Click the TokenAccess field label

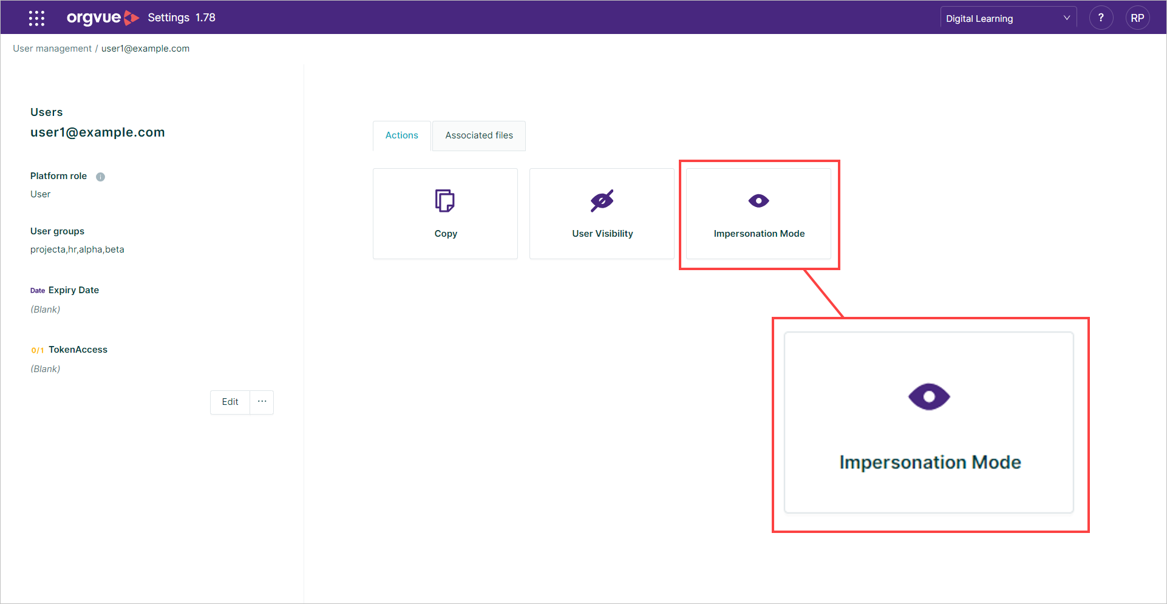point(78,350)
